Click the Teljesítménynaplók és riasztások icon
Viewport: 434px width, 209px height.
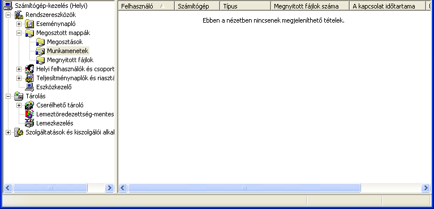29,78
